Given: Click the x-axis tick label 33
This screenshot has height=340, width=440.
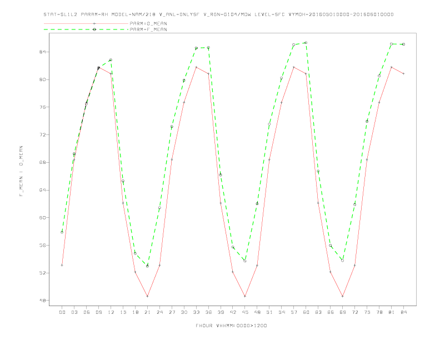Looking at the screenshot, I should pos(196,312).
